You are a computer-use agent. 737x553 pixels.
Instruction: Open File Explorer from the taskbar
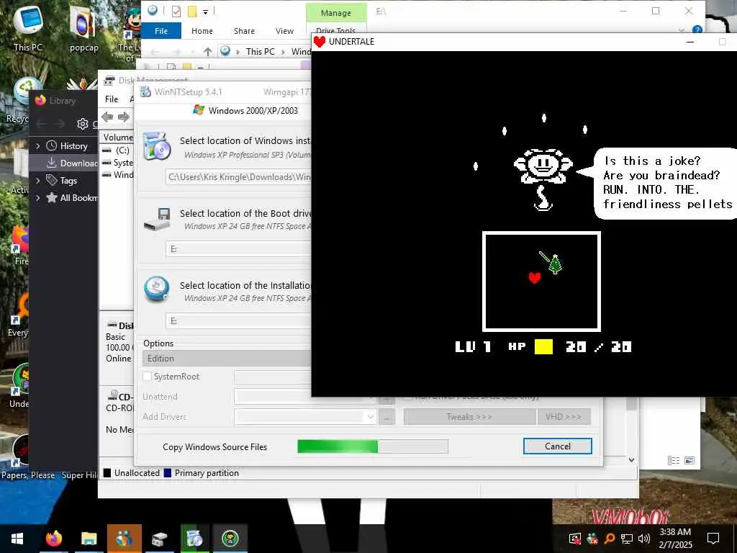click(x=89, y=539)
